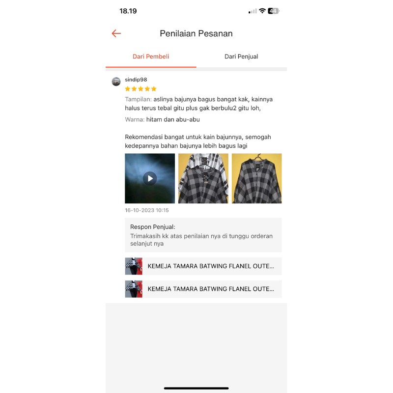Tap the home indicator bar
Screen dimensions: 393x393
coord(196,388)
